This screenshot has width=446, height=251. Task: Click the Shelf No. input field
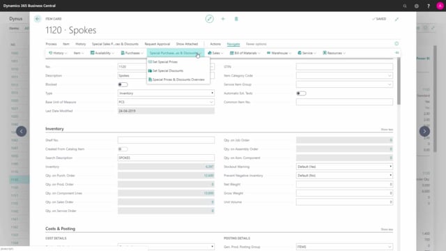point(166,140)
